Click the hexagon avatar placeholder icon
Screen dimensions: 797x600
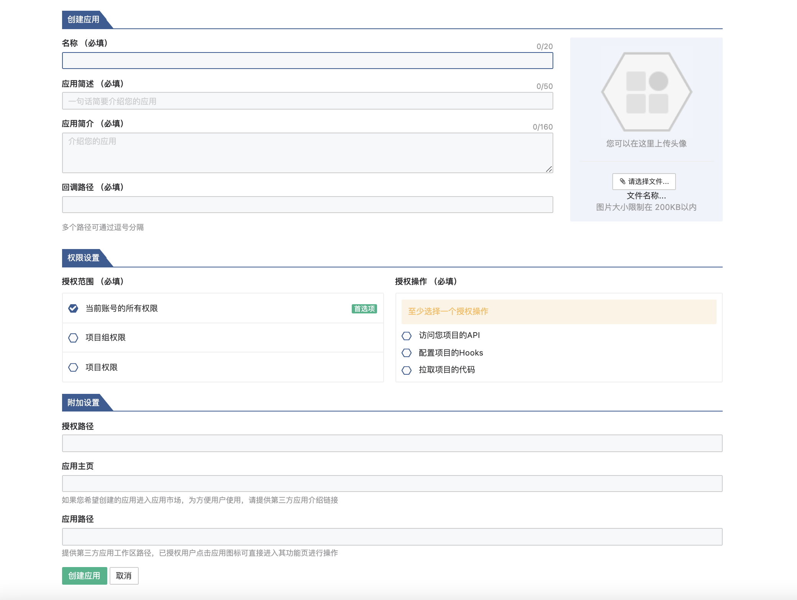pyautogui.click(x=646, y=92)
